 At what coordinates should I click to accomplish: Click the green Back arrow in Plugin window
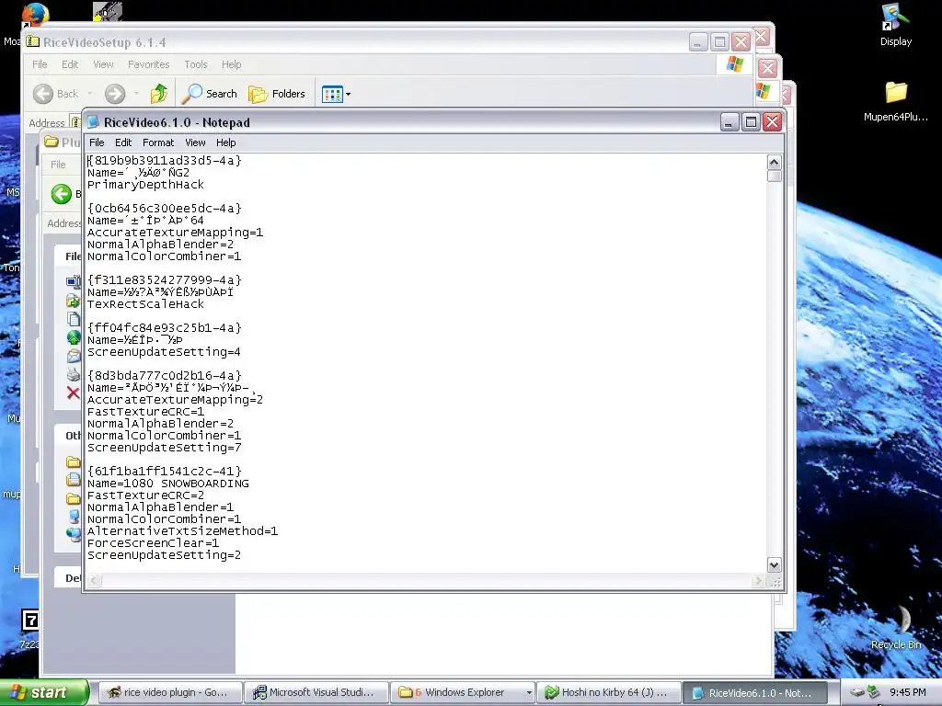point(62,194)
